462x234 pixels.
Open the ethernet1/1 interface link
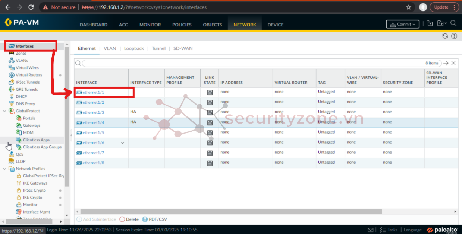(x=93, y=92)
